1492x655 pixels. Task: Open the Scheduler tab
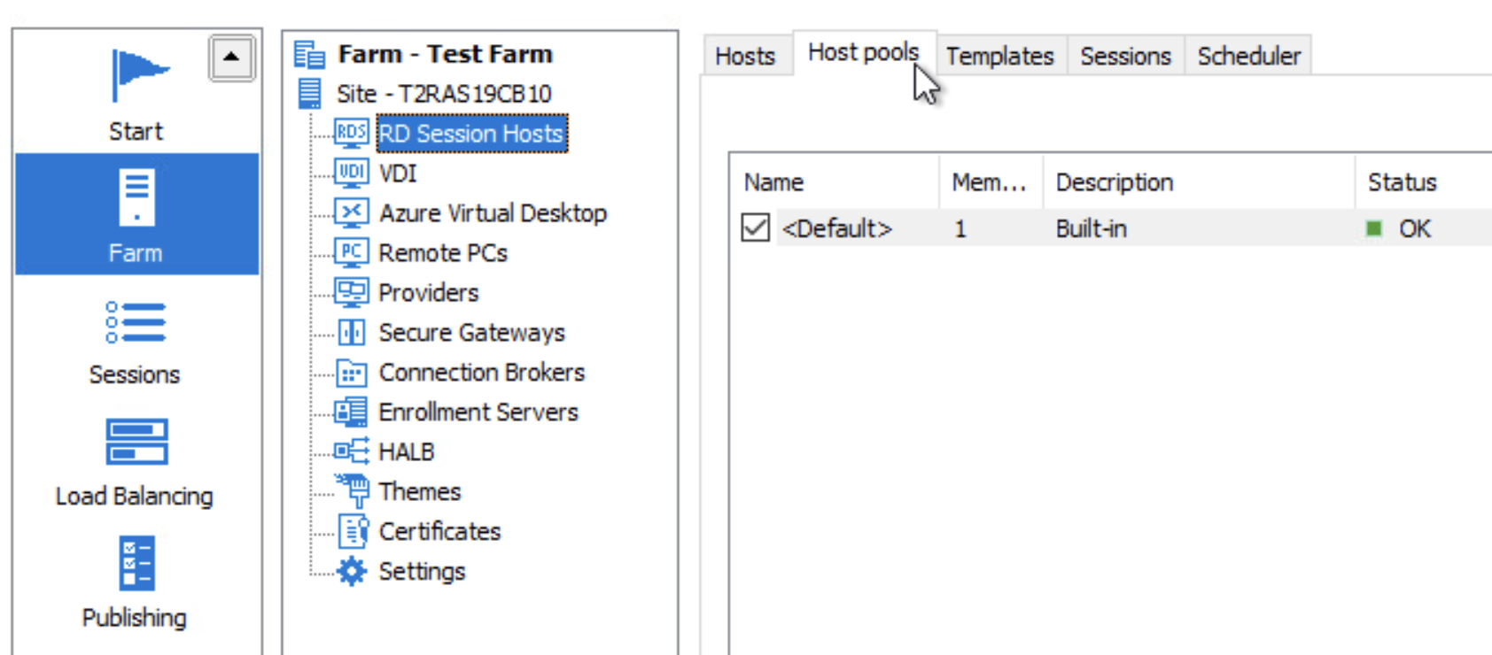click(x=1248, y=57)
